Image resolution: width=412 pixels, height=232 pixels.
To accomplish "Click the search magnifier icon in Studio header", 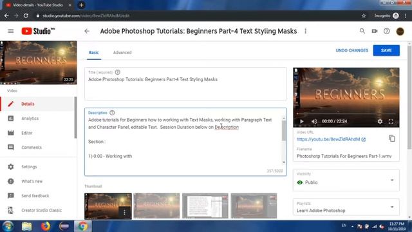I will (x=362, y=31).
